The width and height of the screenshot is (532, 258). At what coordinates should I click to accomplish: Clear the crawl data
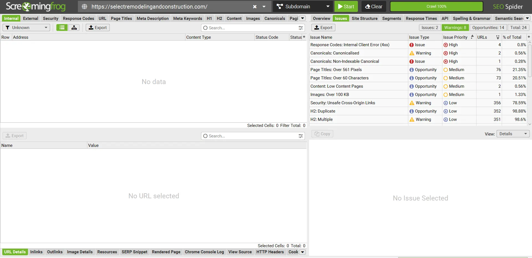point(374,6)
